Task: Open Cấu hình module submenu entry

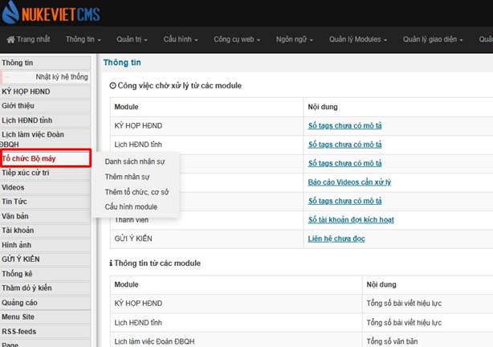Action: point(131,207)
